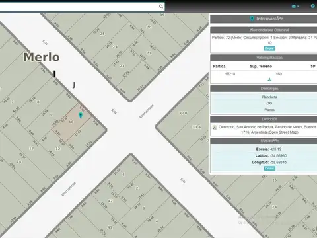
Task: Click the Copiar button under Nomenclatura Catastral
Action: tap(269, 48)
